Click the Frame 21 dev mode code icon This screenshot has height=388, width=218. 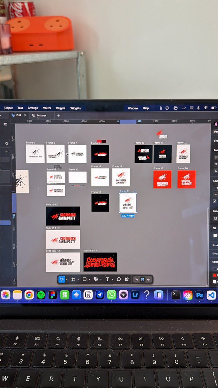click(x=135, y=192)
